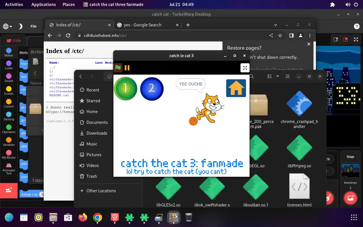Switch TurboWarp to large stage layout
Viewport: 363px width, 227px height.
point(345,40)
